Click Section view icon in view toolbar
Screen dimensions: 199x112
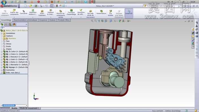102,21
